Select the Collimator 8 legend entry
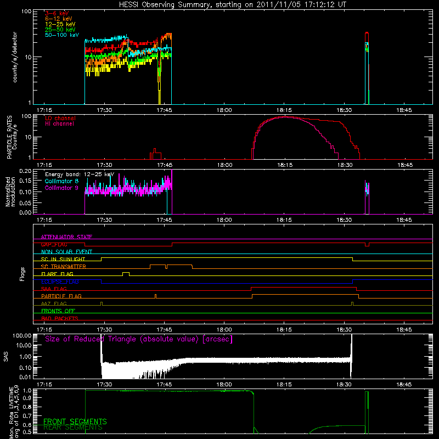The height and width of the screenshot is (439, 439). pyautogui.click(x=61, y=181)
